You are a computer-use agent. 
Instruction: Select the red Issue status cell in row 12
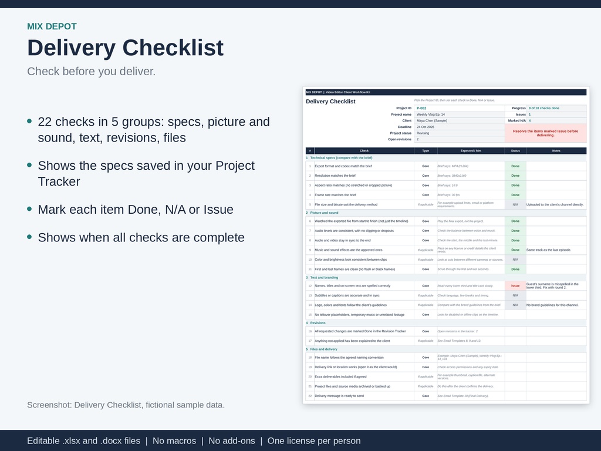point(515,286)
